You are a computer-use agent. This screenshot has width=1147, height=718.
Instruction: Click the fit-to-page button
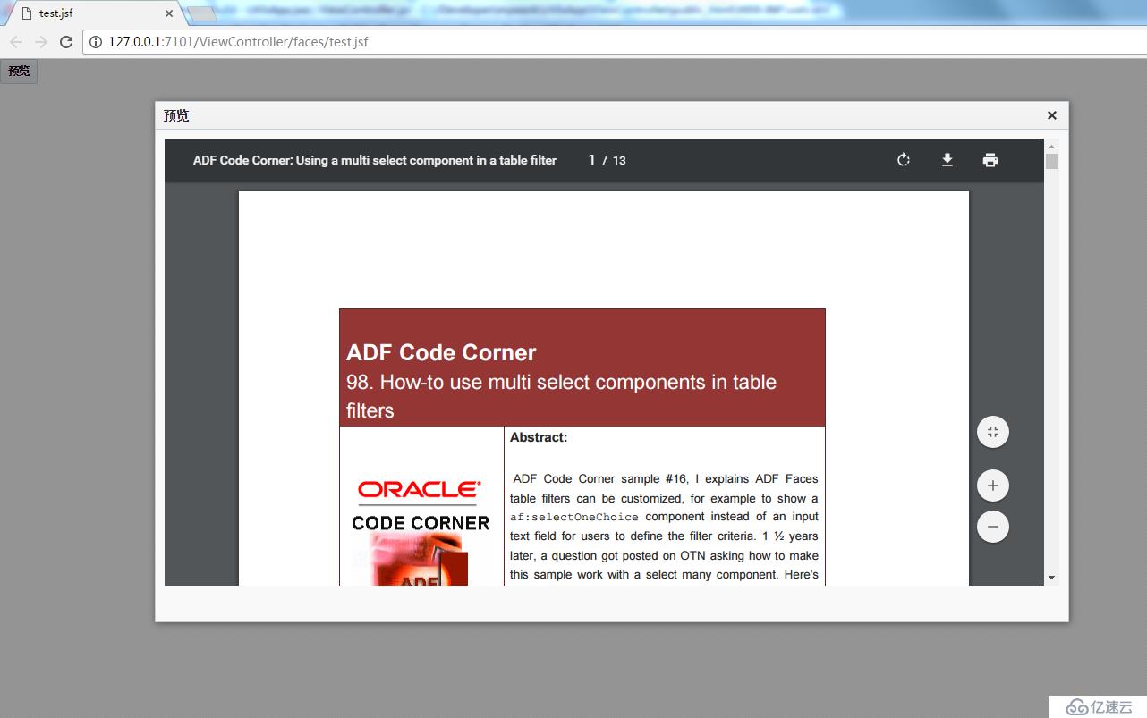tap(993, 433)
